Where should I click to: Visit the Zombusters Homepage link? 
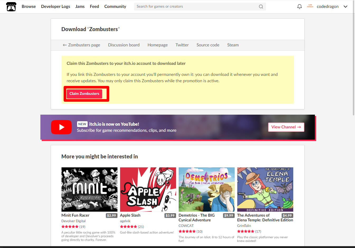pyautogui.click(x=158, y=45)
